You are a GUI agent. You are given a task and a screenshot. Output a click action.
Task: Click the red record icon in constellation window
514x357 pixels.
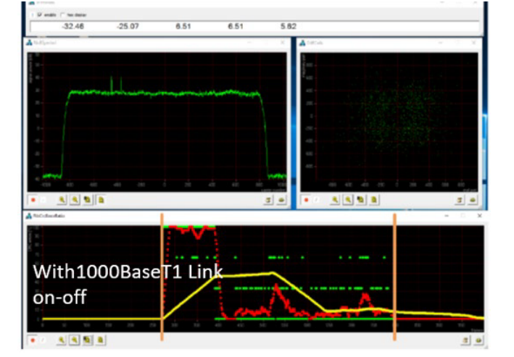[x=305, y=198]
